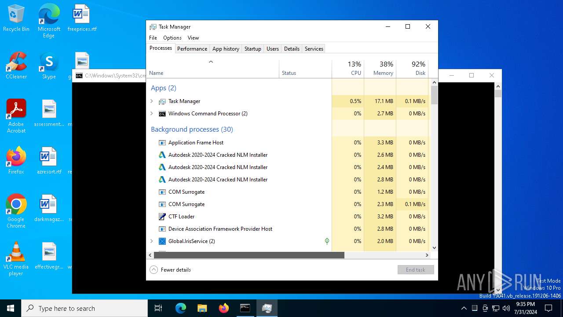This screenshot has width=563, height=317.
Task: Sort by Disk column header
Action: [412, 68]
